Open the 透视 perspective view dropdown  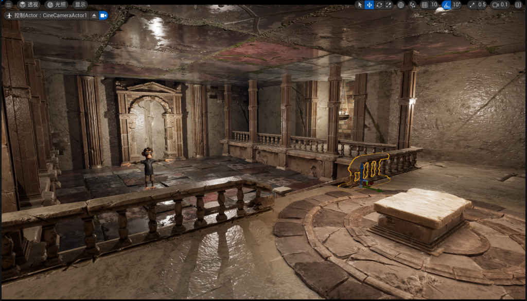[29, 5]
